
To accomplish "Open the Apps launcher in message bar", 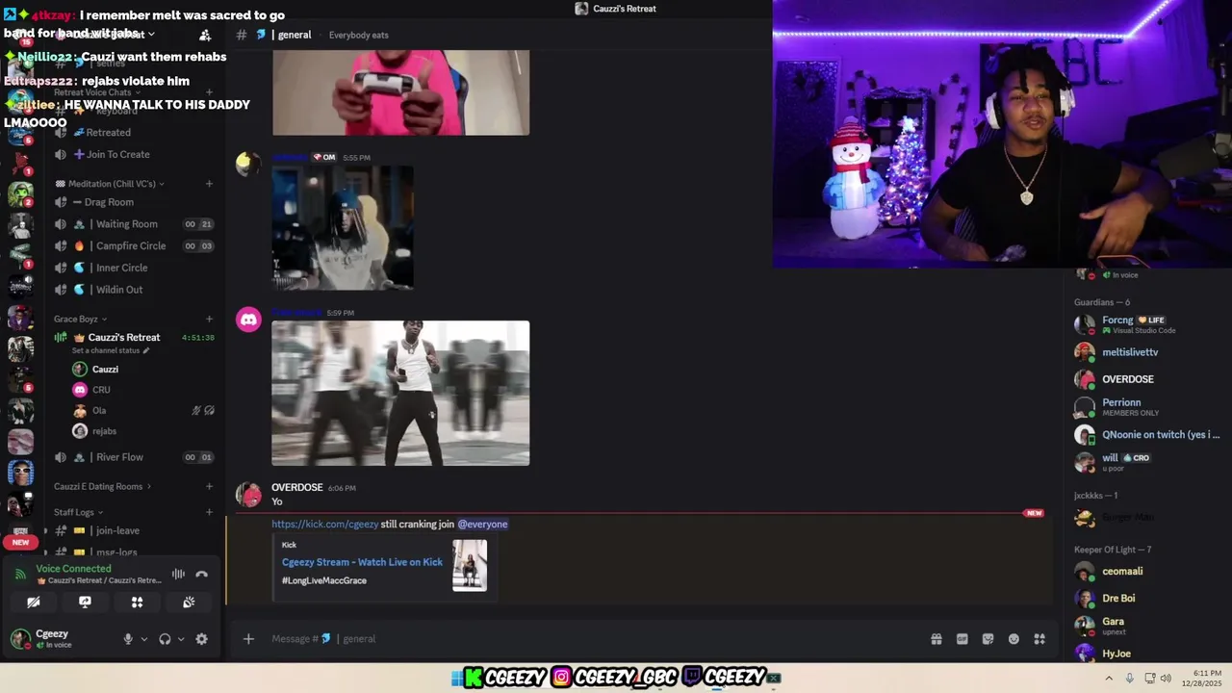I will point(1039,639).
